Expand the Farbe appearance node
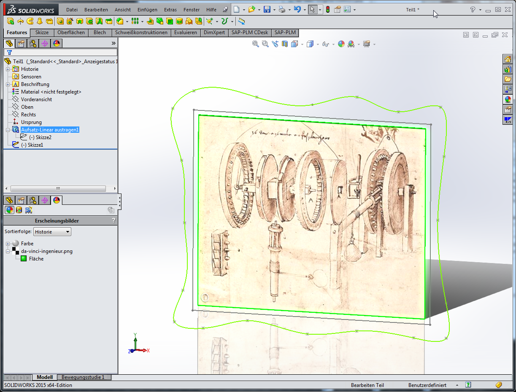Screen dimensions: 516x392 8,244
